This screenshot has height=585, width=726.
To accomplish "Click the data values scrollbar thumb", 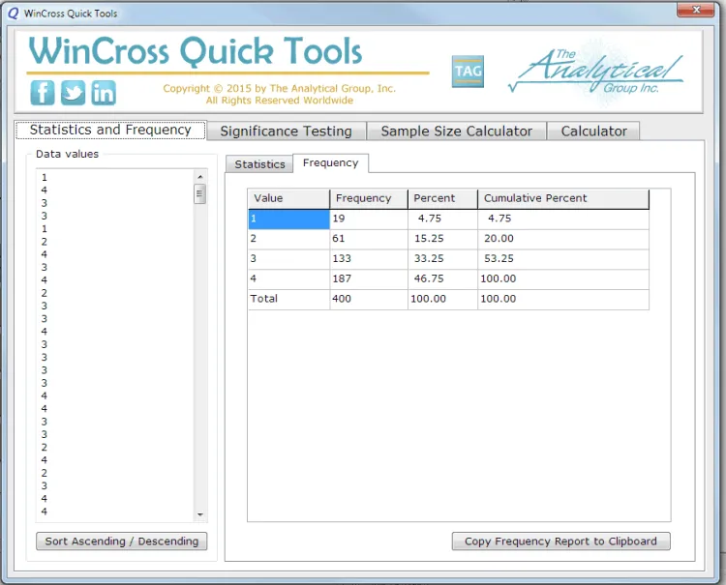I will (x=200, y=194).
